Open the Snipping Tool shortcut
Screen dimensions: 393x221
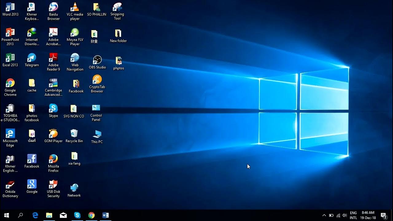(x=117, y=12)
